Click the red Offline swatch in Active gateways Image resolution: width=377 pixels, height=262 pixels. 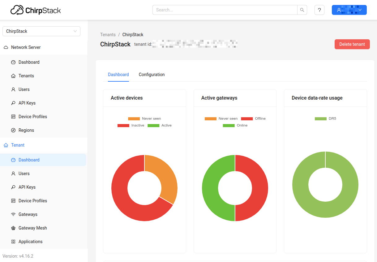coord(247,119)
